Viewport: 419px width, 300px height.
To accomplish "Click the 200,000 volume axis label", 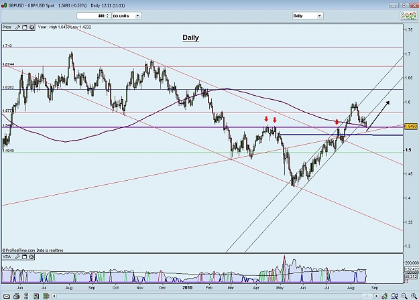I will [412, 262].
